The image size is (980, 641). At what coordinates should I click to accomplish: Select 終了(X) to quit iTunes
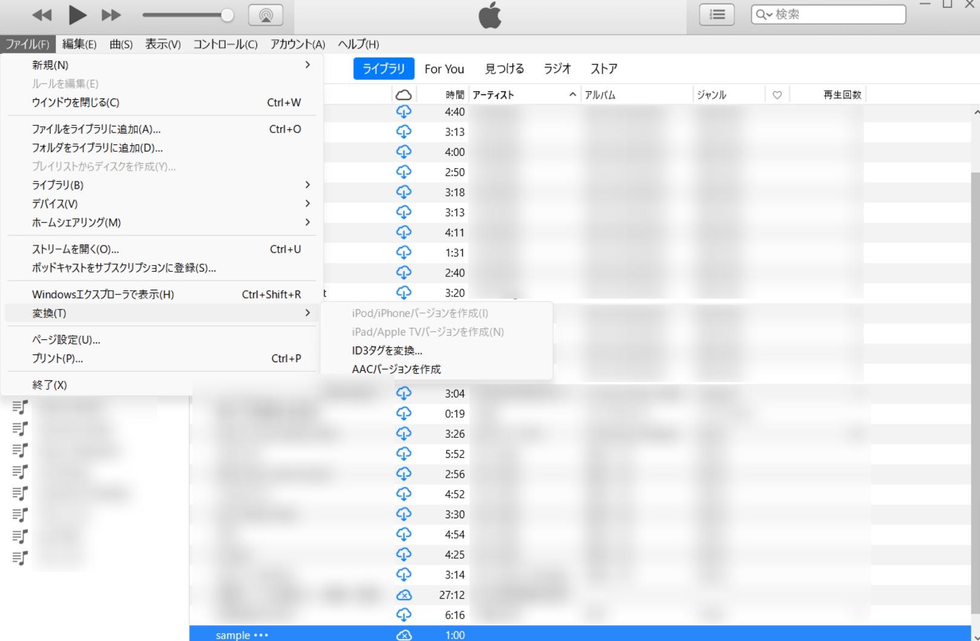pyautogui.click(x=162, y=385)
